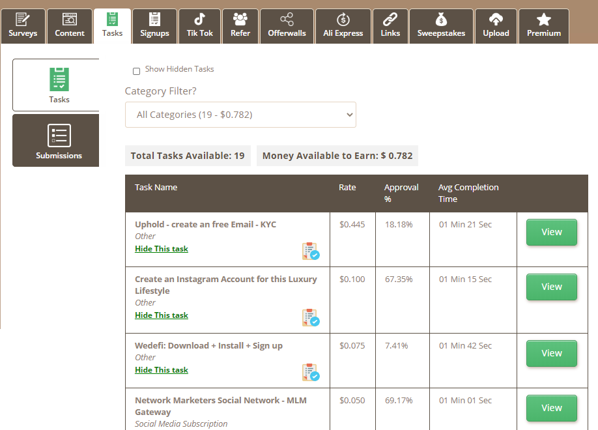View the Wedefi Download Install task
The width and height of the screenshot is (598, 430).
(x=552, y=353)
